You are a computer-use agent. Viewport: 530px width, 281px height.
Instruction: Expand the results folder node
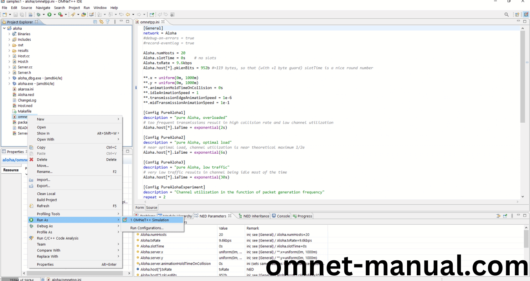(x=9, y=51)
